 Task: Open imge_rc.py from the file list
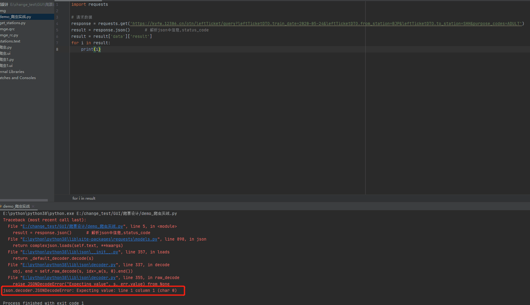tap(9, 35)
